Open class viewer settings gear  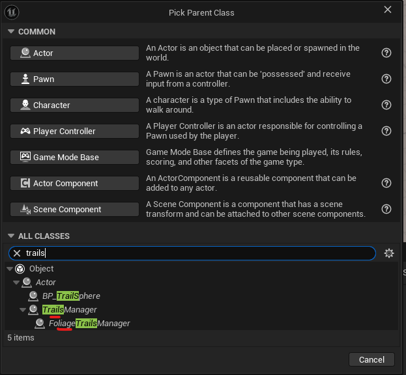pos(388,253)
